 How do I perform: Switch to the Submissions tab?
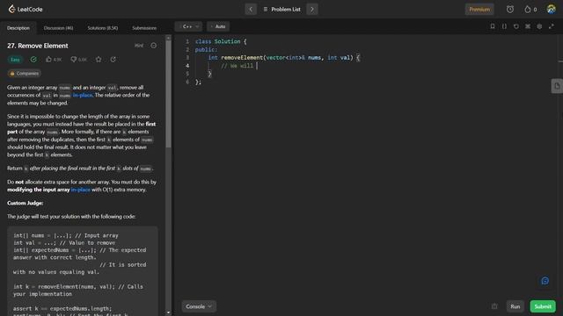click(x=144, y=28)
